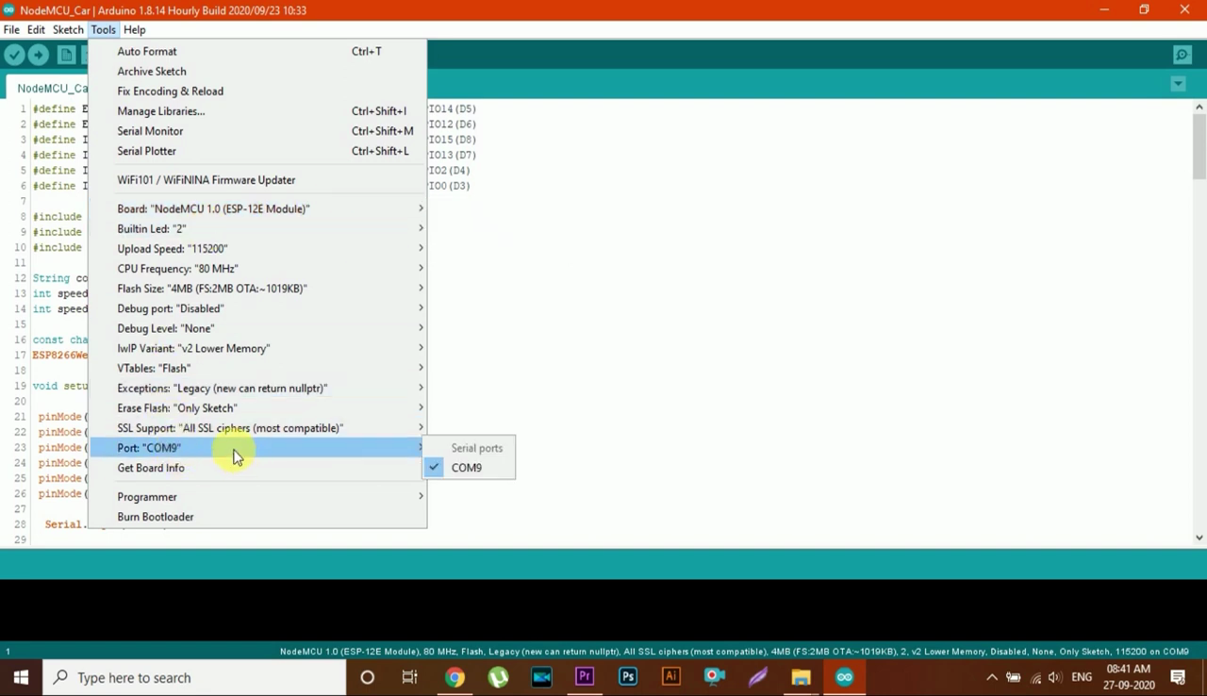This screenshot has height=696, width=1207.
Task: Open the tab options dropdown arrow
Action: [x=1178, y=84]
